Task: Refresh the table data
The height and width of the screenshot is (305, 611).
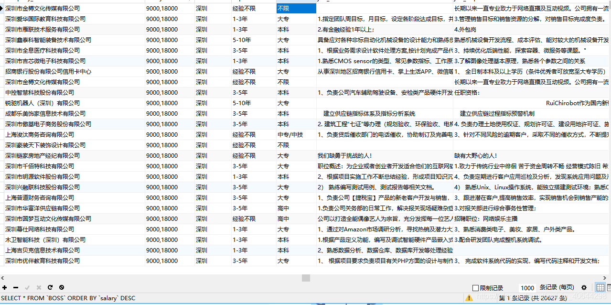Action: 50,287
